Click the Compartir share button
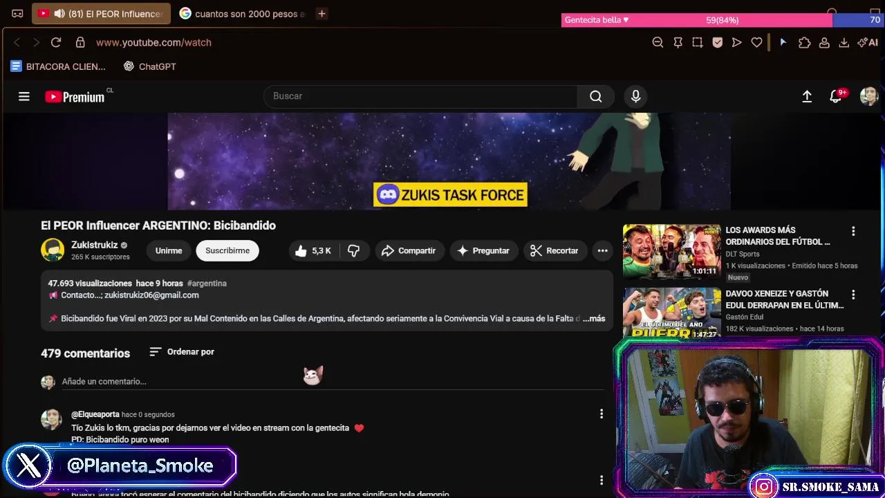Image resolution: width=885 pixels, height=498 pixels. (409, 250)
